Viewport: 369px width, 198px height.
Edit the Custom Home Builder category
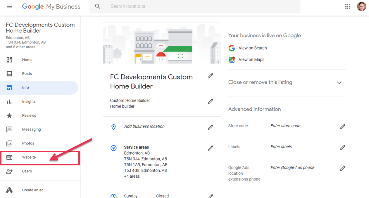click(x=210, y=101)
